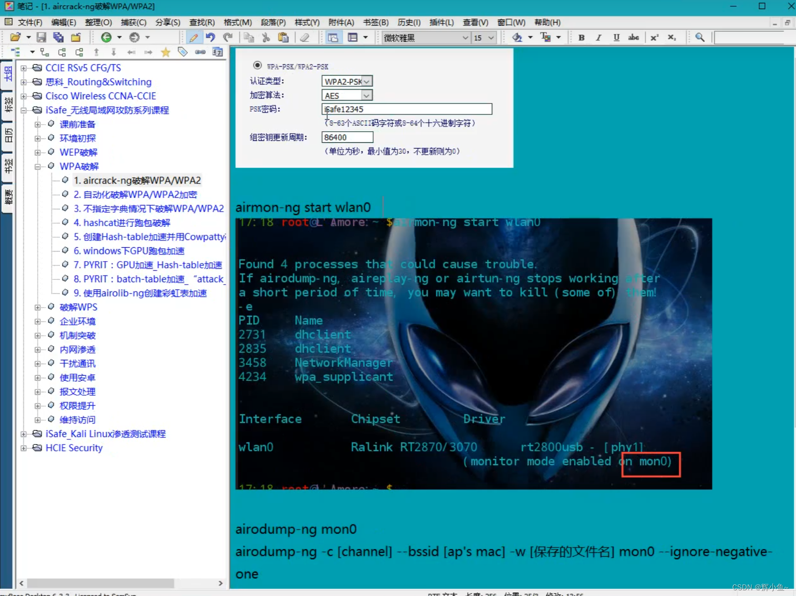The width and height of the screenshot is (796, 596).
Task: Collapse the WPA破解 tree node
Action: 37,167
